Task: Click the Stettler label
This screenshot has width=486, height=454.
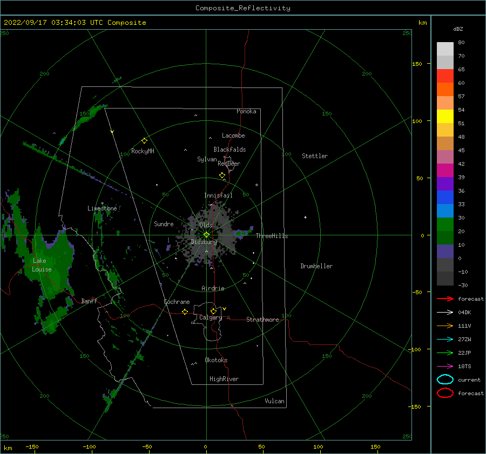Action: (x=315, y=156)
